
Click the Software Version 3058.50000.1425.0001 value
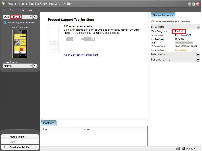pyautogui.click(x=186, y=46)
